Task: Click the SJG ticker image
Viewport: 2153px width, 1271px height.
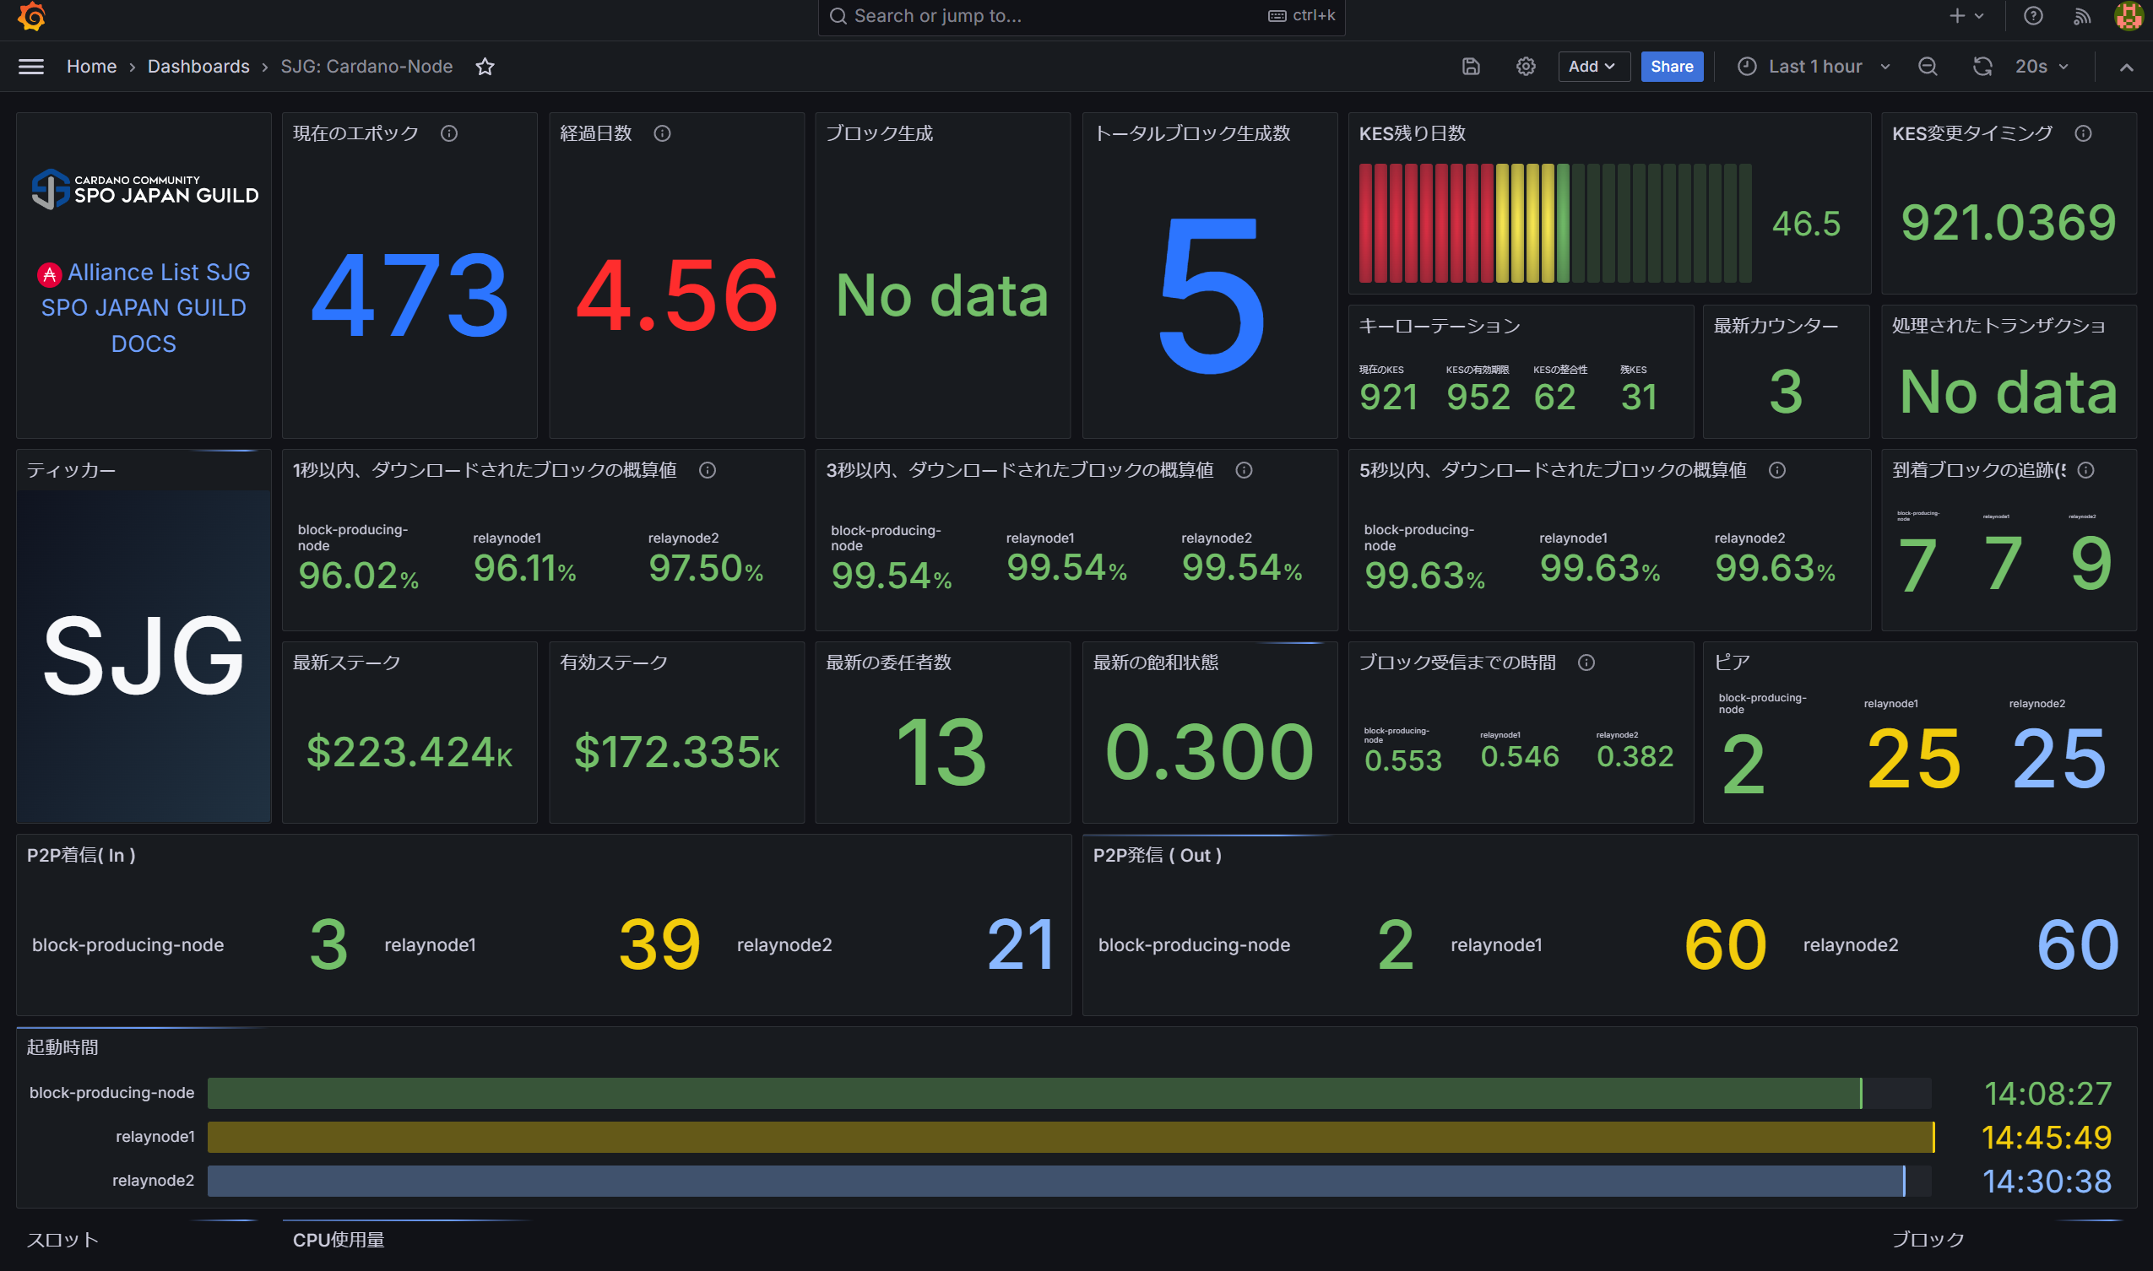Action: tap(144, 656)
